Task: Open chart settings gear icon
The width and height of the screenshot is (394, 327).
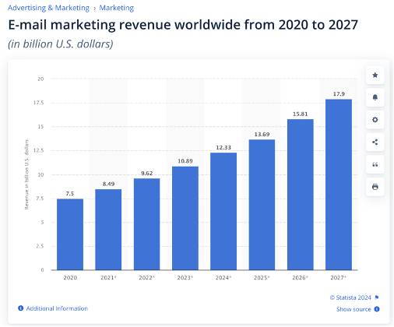Action: 375,120
